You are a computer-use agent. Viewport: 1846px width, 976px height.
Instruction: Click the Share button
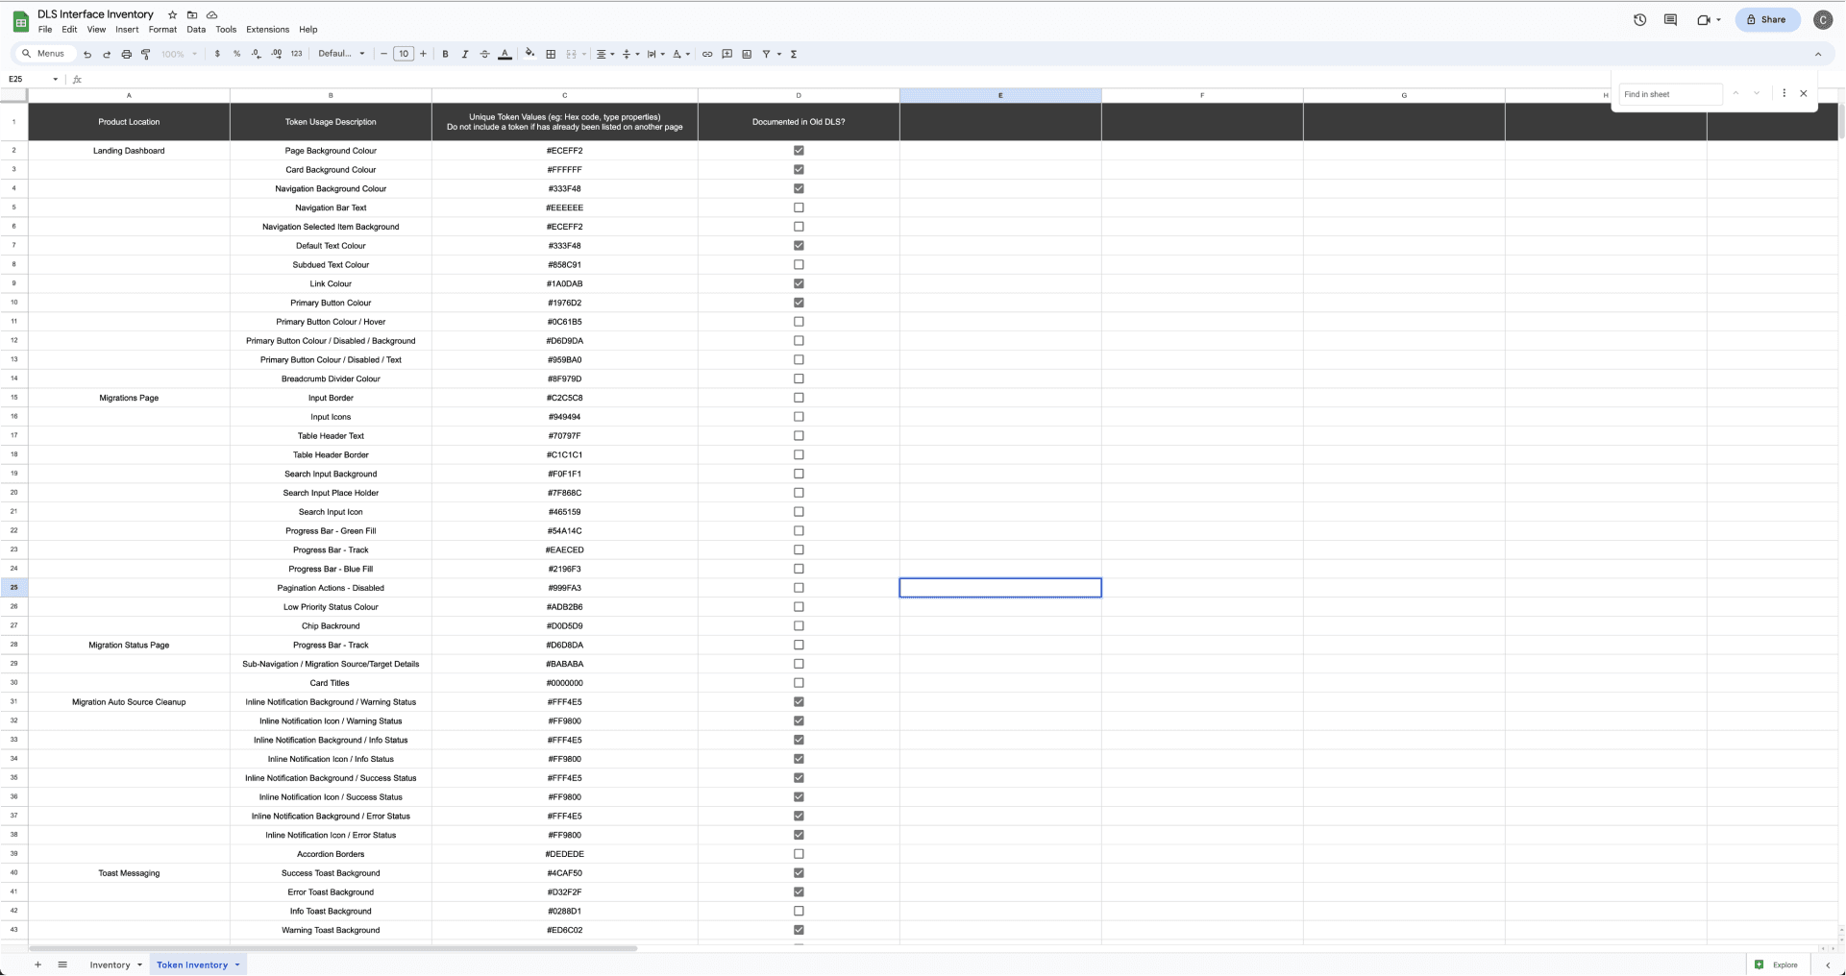1767,20
